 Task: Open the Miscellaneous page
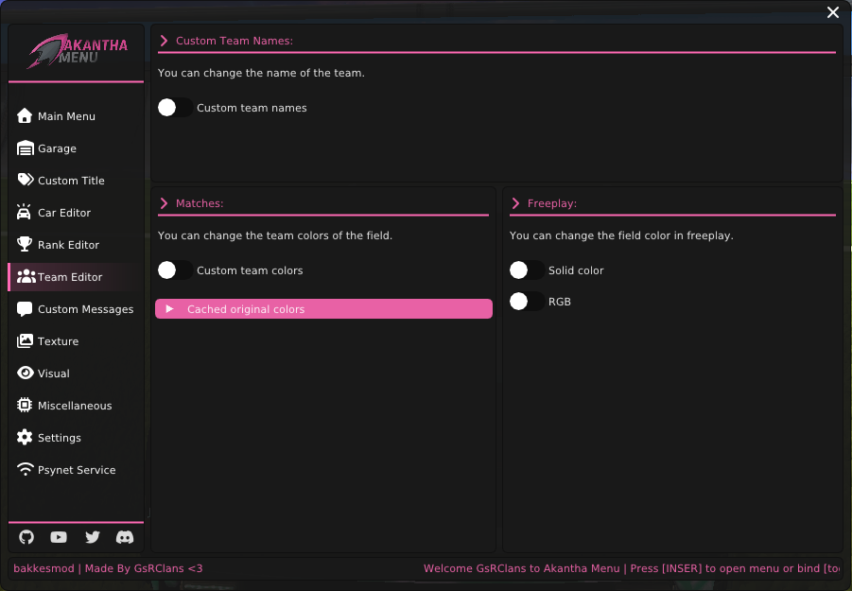(74, 406)
